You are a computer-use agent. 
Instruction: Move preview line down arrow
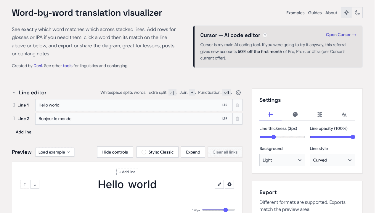[35, 184]
